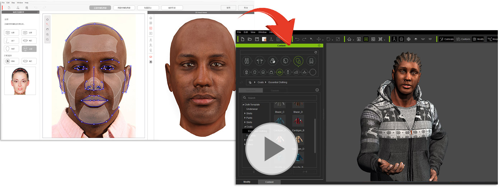The height and width of the screenshot is (187, 500).
Task: Switch to the Modify tab at the bottom
Action: pos(247,182)
